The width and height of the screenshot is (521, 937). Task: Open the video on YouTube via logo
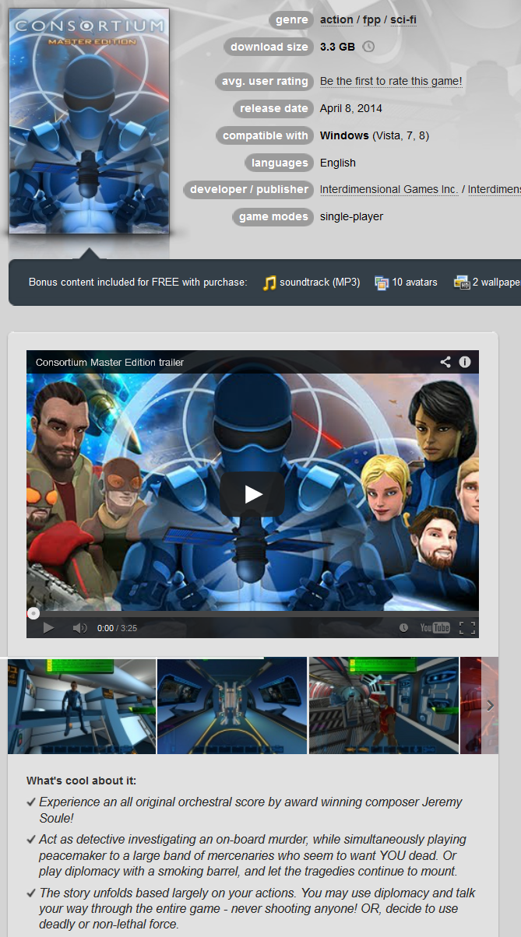coord(435,627)
